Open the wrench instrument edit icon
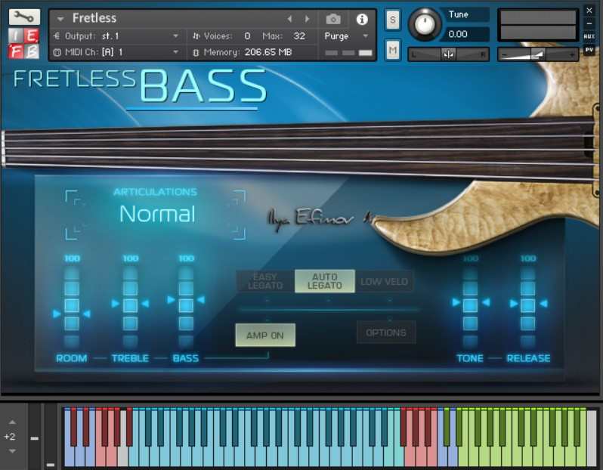This screenshot has height=470, width=603. (24, 17)
